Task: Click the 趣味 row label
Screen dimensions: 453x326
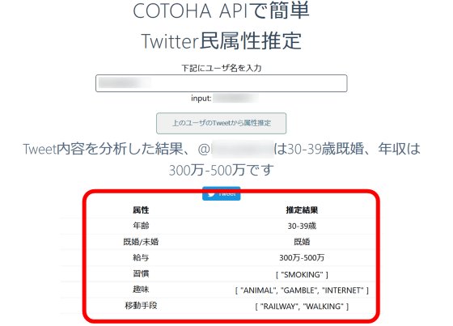Action: (141, 290)
